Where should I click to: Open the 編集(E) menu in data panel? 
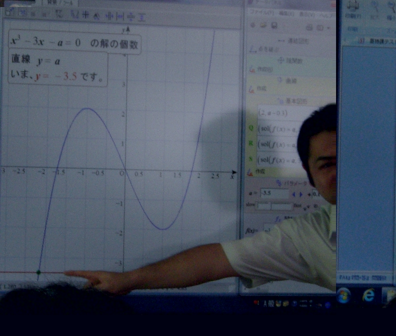point(287,14)
